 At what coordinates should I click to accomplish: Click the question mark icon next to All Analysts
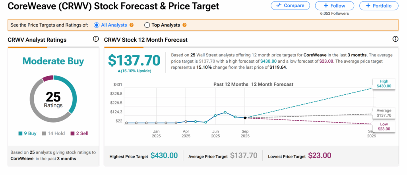132,25
